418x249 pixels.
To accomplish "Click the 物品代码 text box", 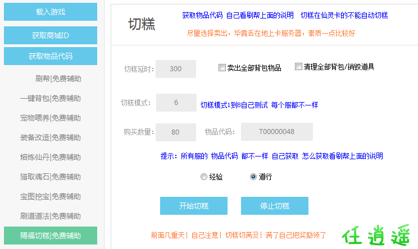I will pyautogui.click(x=276, y=132).
